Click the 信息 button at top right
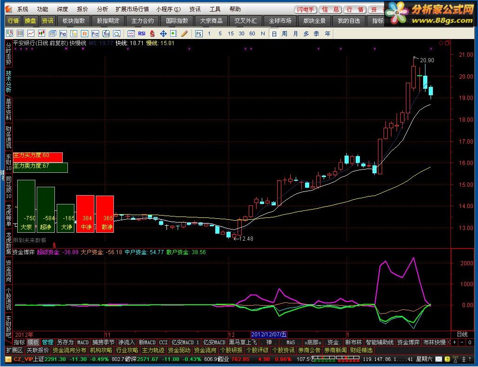The width and height of the screenshot is (478, 367). (x=331, y=9)
